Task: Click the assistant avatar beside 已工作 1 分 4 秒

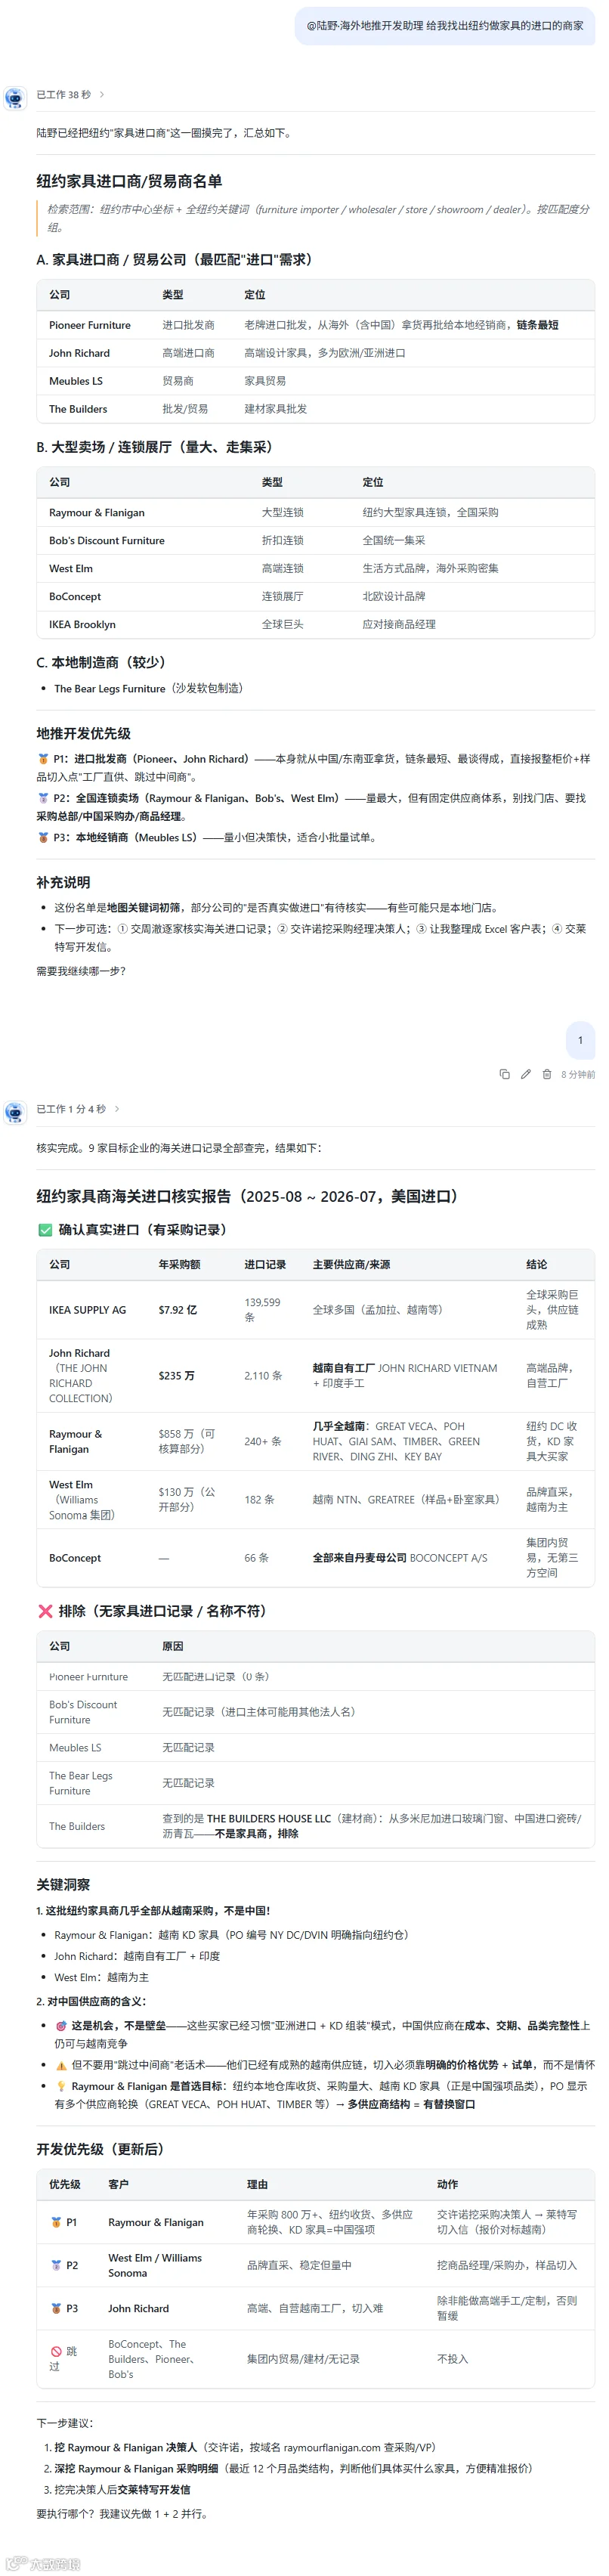Action: tap(14, 1112)
